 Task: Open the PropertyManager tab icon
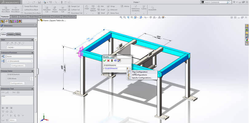pos(6,22)
